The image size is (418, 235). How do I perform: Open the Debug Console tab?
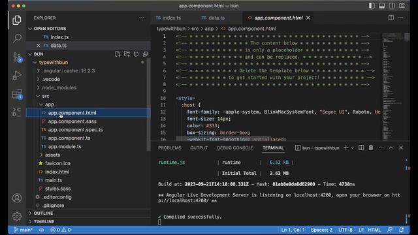tap(235, 148)
